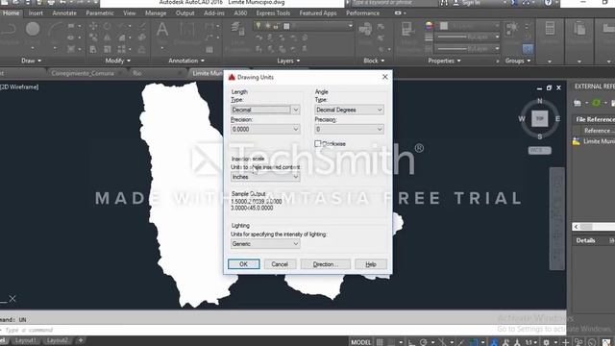Toggle ortho mode in status bar
Viewport: 615px width, 346px height.
411,342
